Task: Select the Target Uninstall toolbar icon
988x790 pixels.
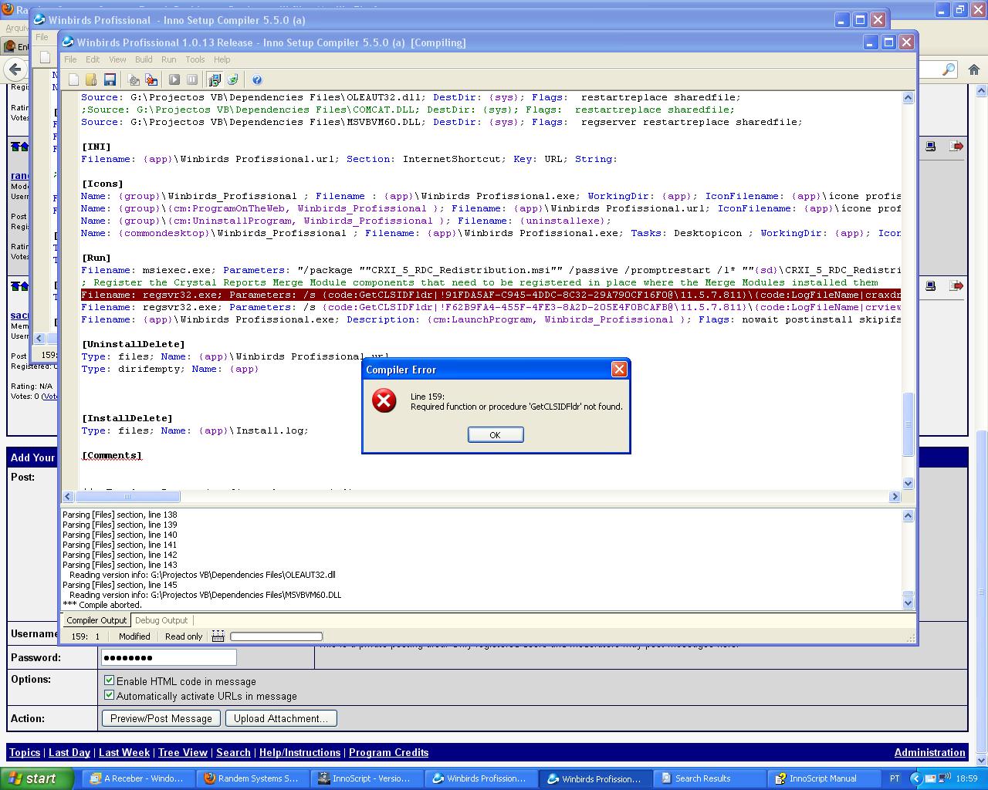Action: tap(233, 79)
